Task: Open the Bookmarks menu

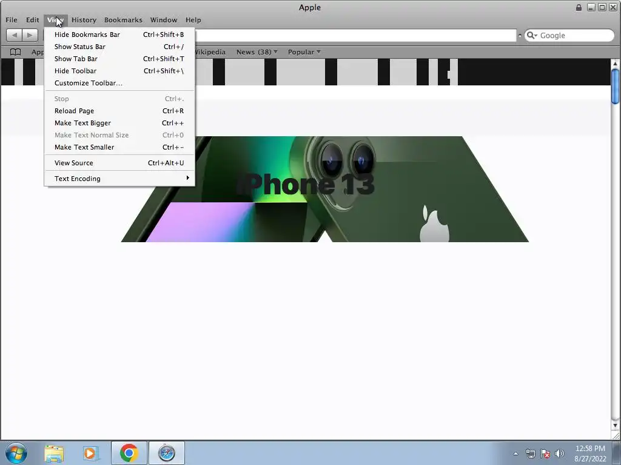Action: 123,20
